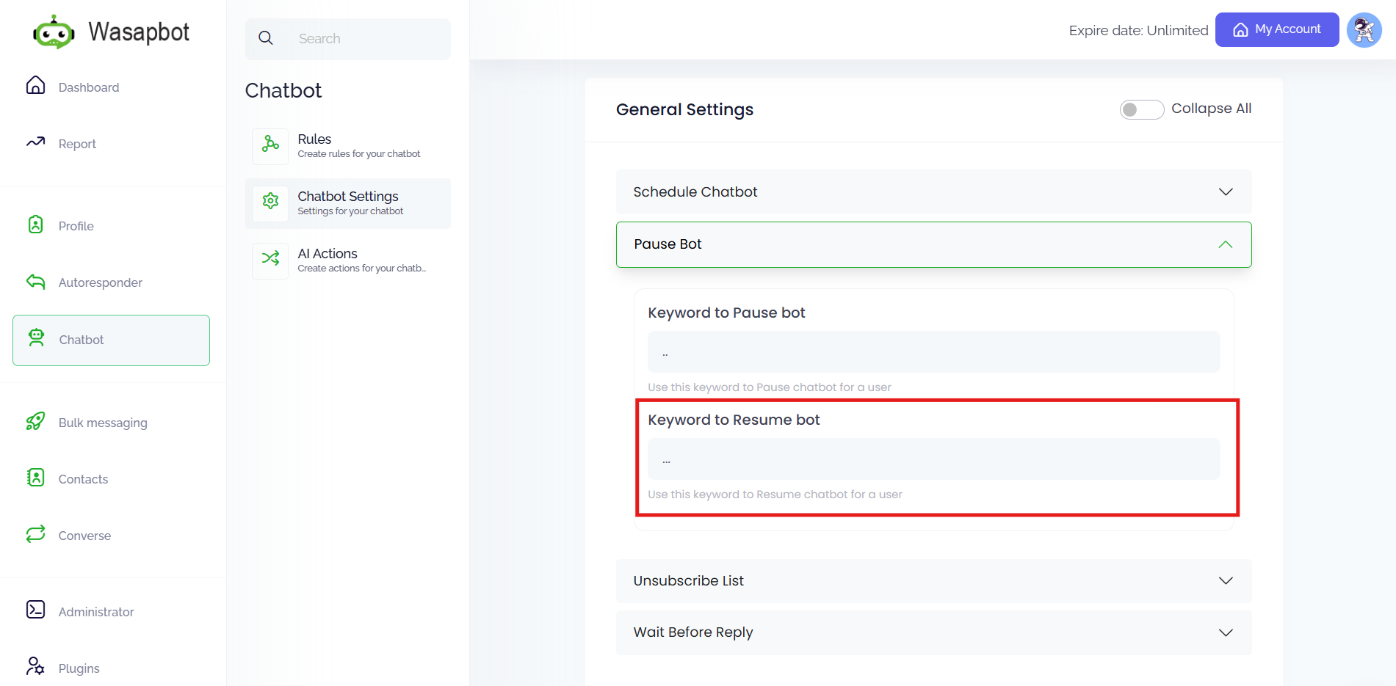Click the Chatbot Settings gear icon
1396x686 pixels.
[270, 201]
